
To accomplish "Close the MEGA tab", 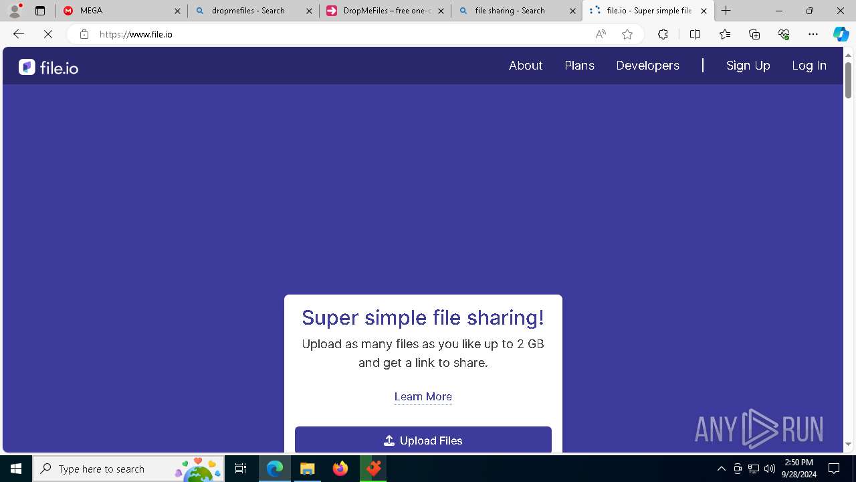I will click(177, 11).
